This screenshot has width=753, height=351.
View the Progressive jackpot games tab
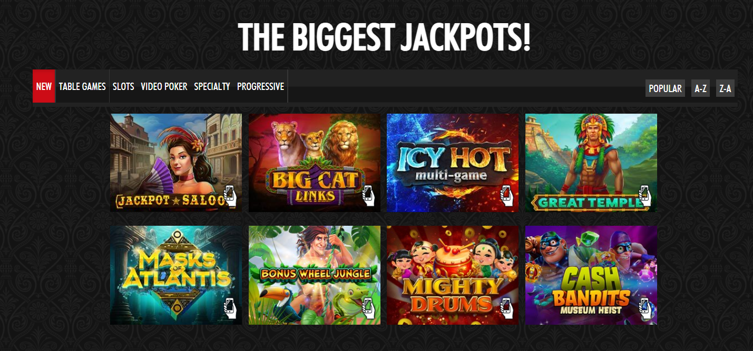260,86
